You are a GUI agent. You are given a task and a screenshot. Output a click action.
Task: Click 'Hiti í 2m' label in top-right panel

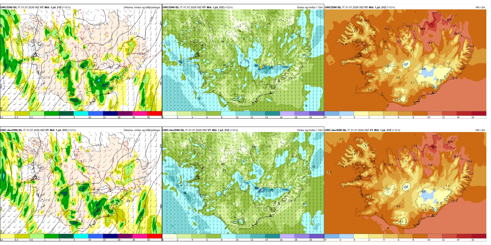(480, 7)
